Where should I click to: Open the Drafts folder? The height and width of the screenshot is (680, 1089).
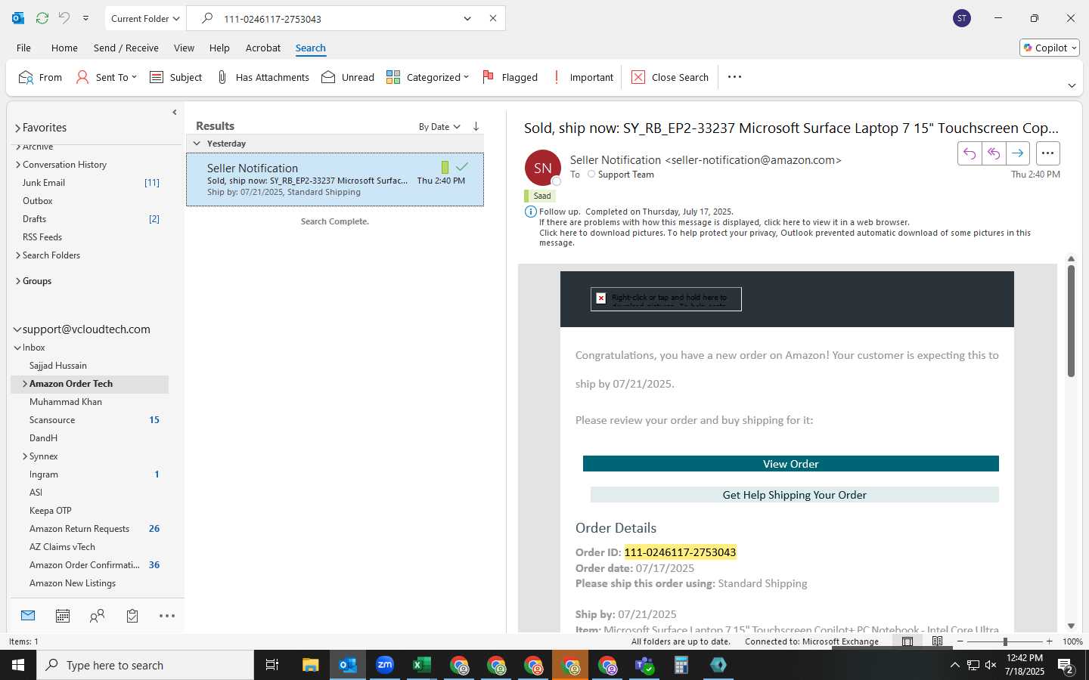click(x=35, y=219)
